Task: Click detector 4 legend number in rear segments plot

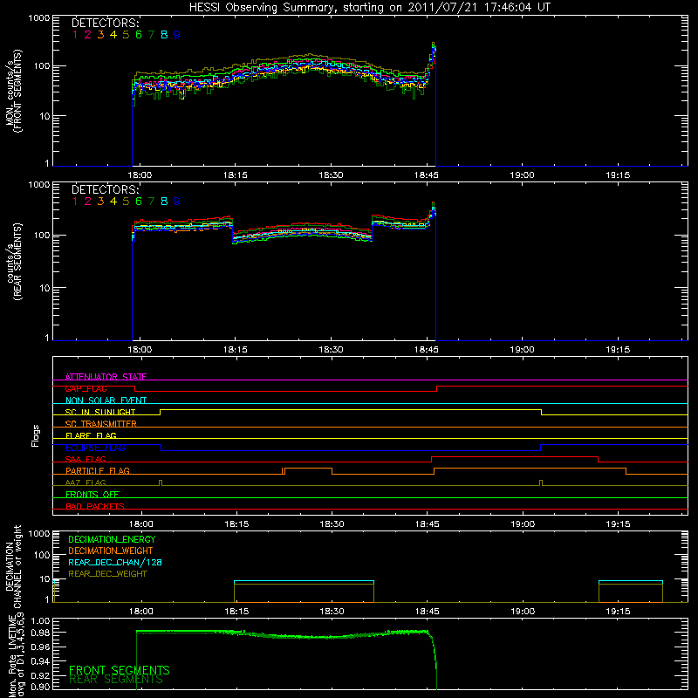Action: (113, 202)
